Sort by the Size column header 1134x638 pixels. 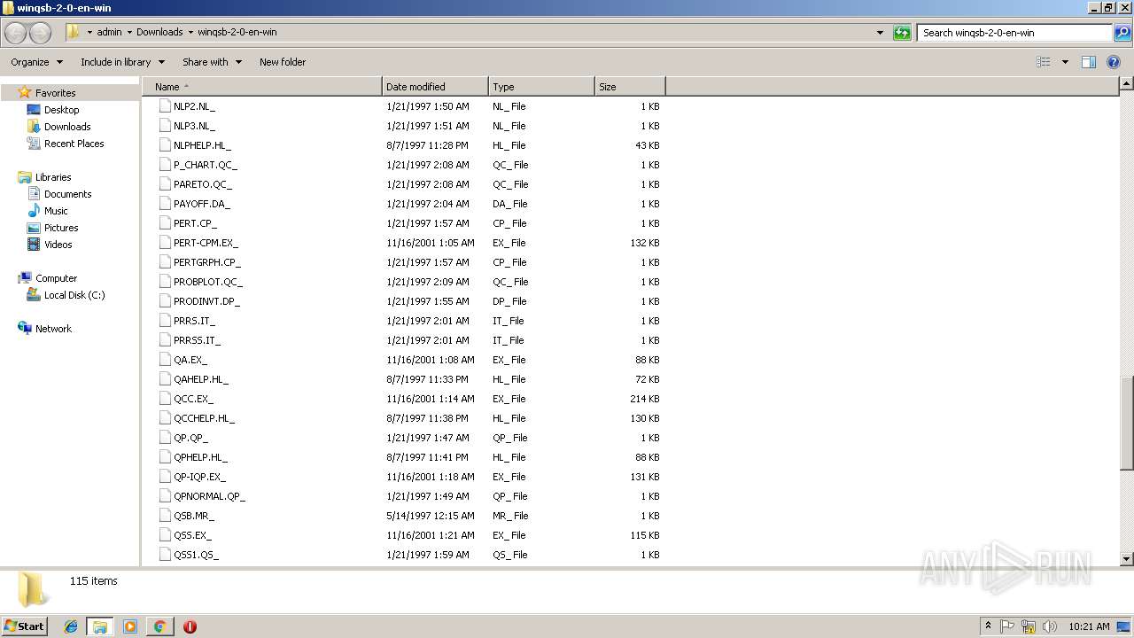[630, 87]
